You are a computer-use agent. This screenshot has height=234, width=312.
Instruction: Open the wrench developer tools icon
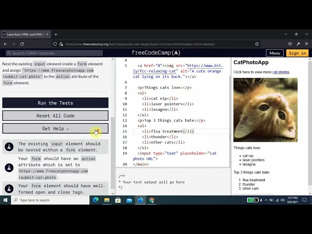[298, 44]
